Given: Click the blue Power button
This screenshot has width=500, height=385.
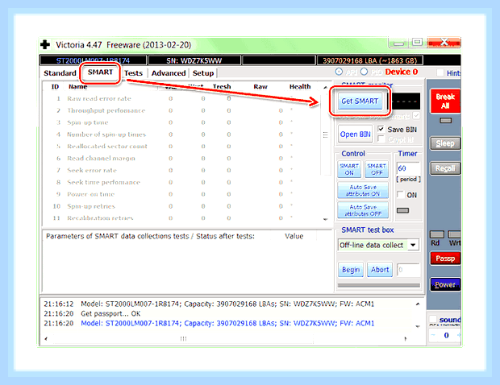Looking at the screenshot, I should [445, 284].
